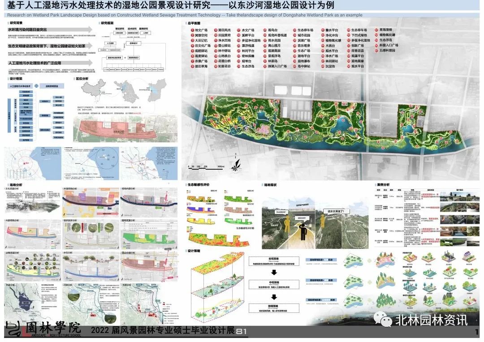Click the page number 1 at bottom right

477,332
